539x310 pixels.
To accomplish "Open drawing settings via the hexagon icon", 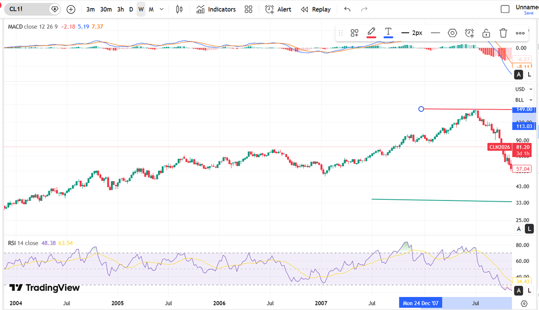I will pos(452,33).
